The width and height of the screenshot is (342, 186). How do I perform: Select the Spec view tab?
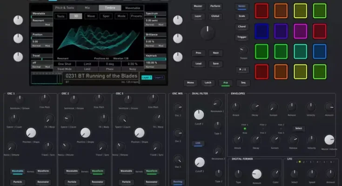[106, 16]
